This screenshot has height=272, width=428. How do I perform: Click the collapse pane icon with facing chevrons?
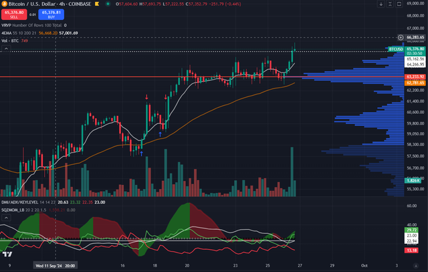tap(390, 4)
